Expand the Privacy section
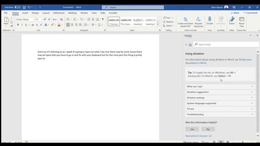This screenshot has width=260, height=146. click(x=220, y=109)
